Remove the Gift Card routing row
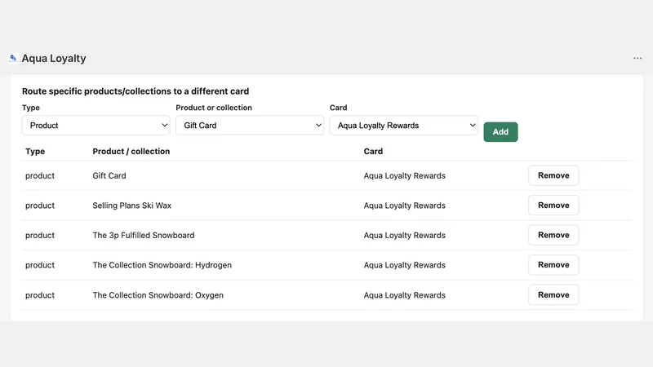Screen dimensions: 653x367 (x=553, y=175)
